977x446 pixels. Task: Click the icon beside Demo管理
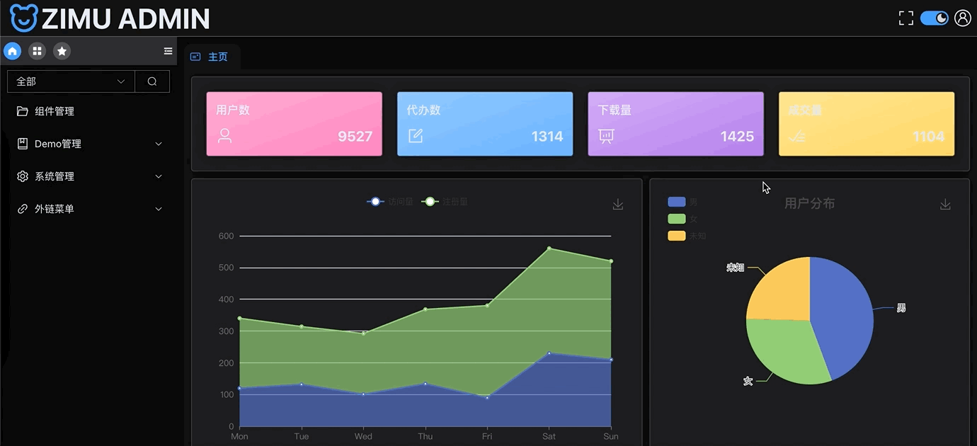tap(23, 144)
